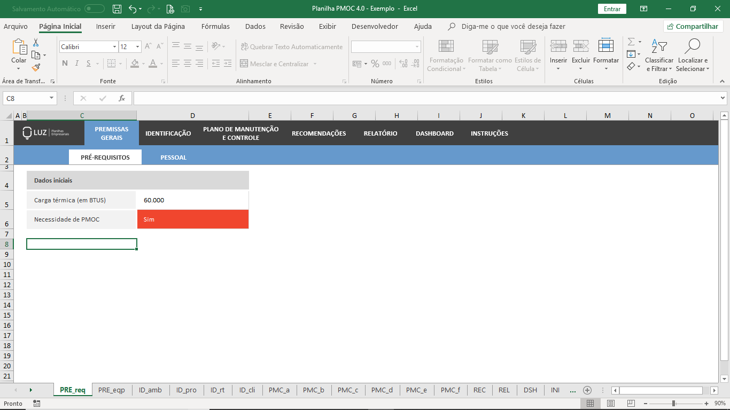Click the decrease decimal places icon
Screen dimensions: 730x410
point(415,64)
